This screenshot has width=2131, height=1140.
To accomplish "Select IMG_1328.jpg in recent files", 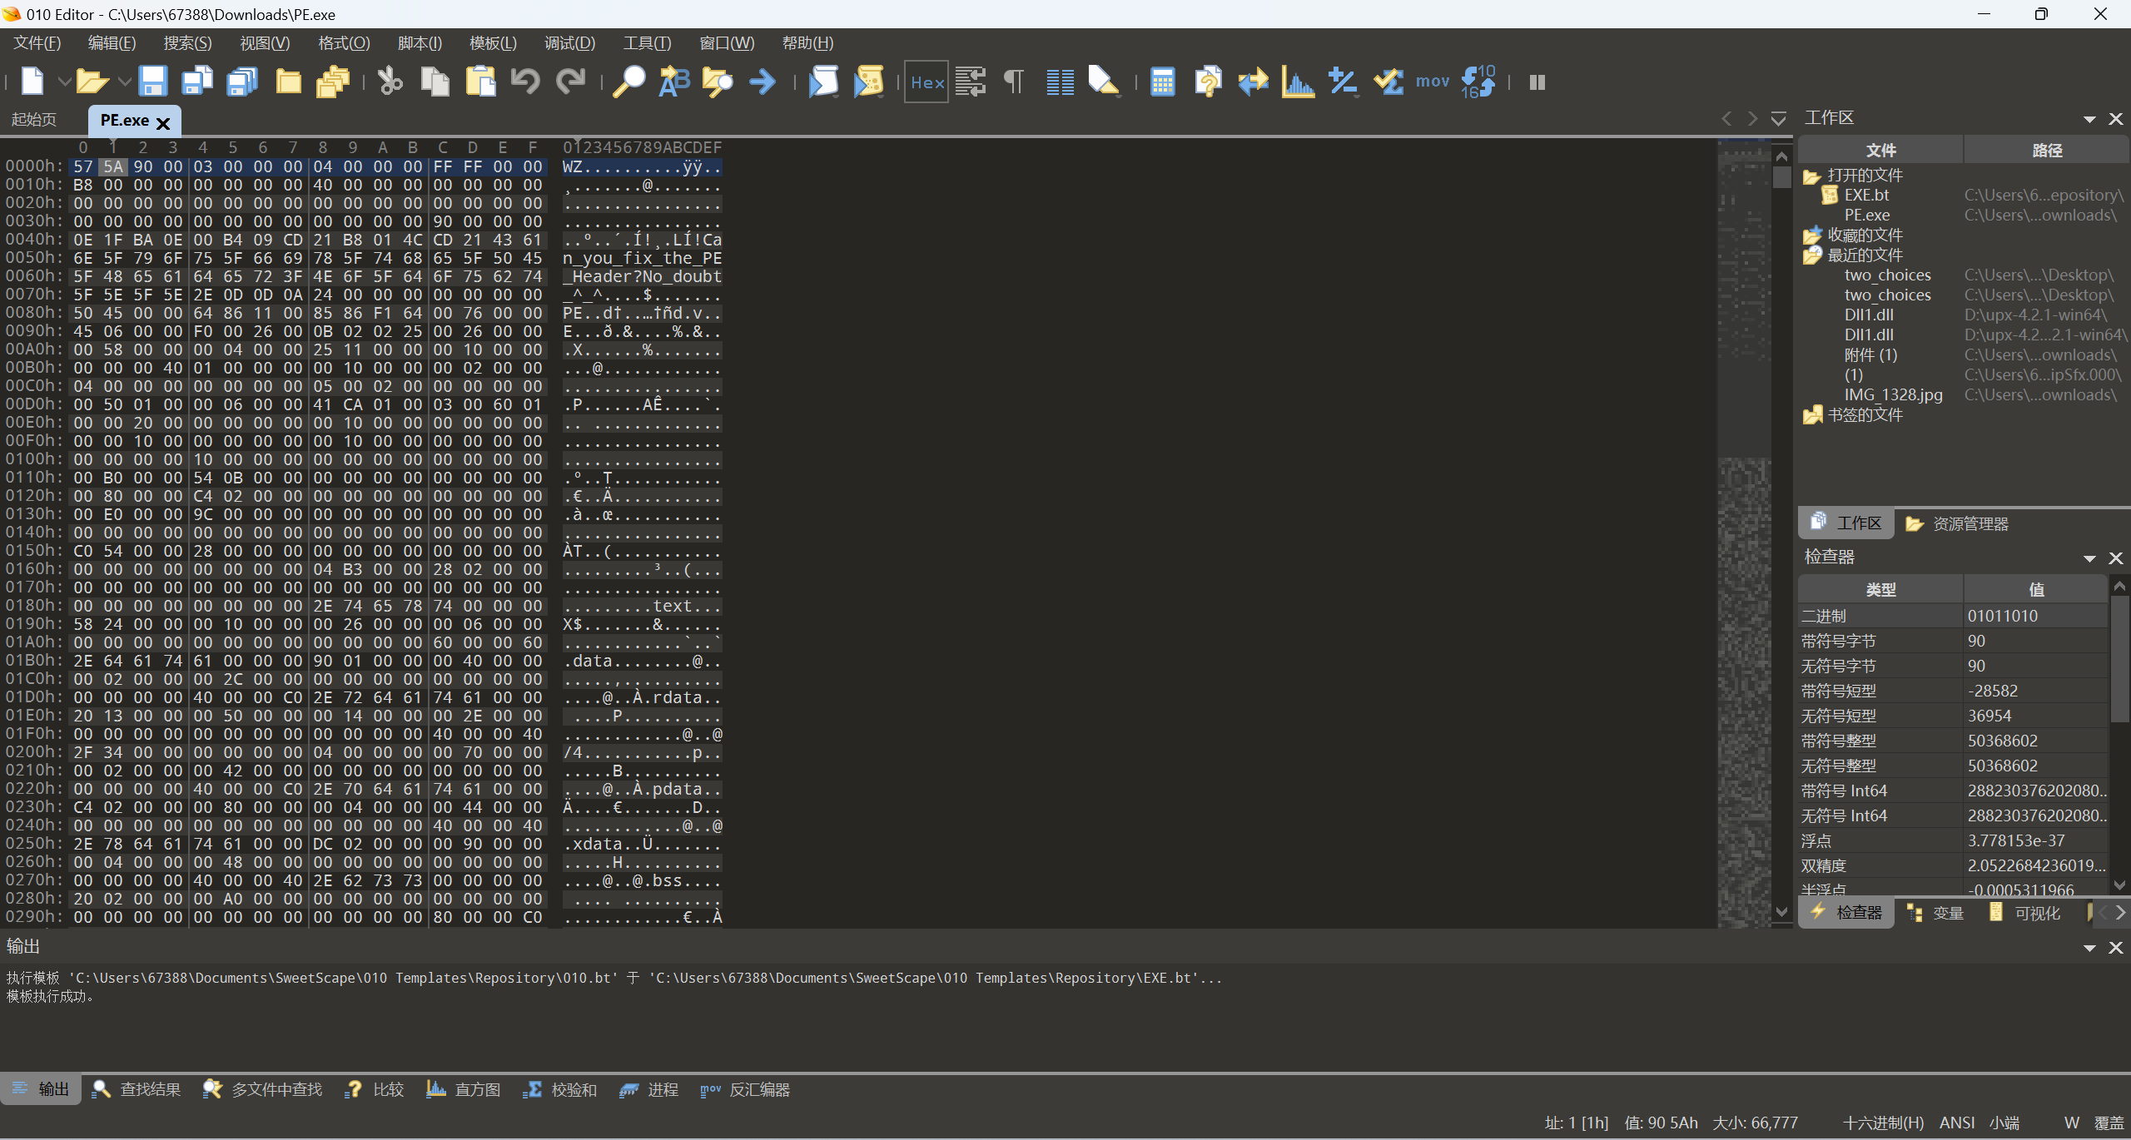I will pyautogui.click(x=1893, y=395).
